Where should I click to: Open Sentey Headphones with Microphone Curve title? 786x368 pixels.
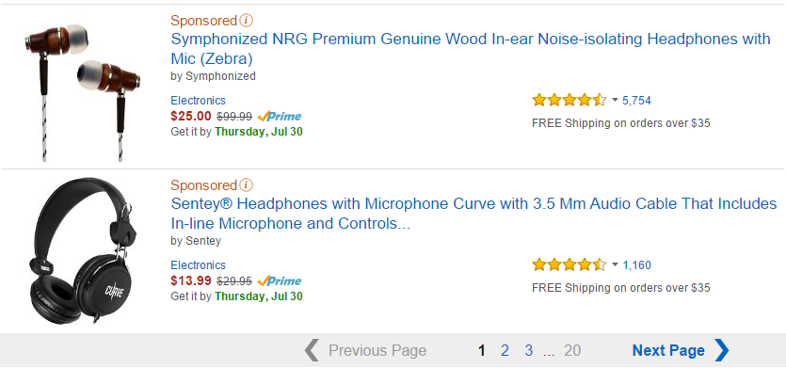coord(473,214)
